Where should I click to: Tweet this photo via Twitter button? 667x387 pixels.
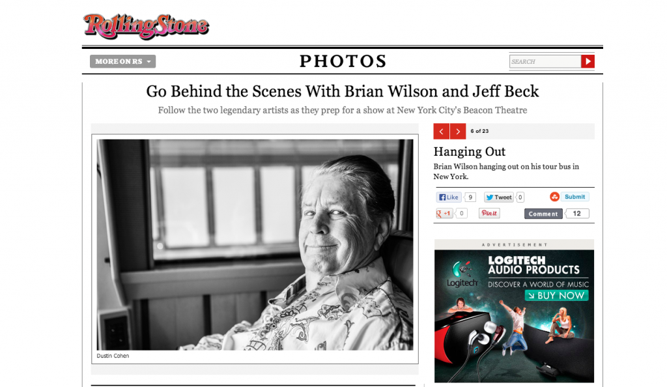498,197
